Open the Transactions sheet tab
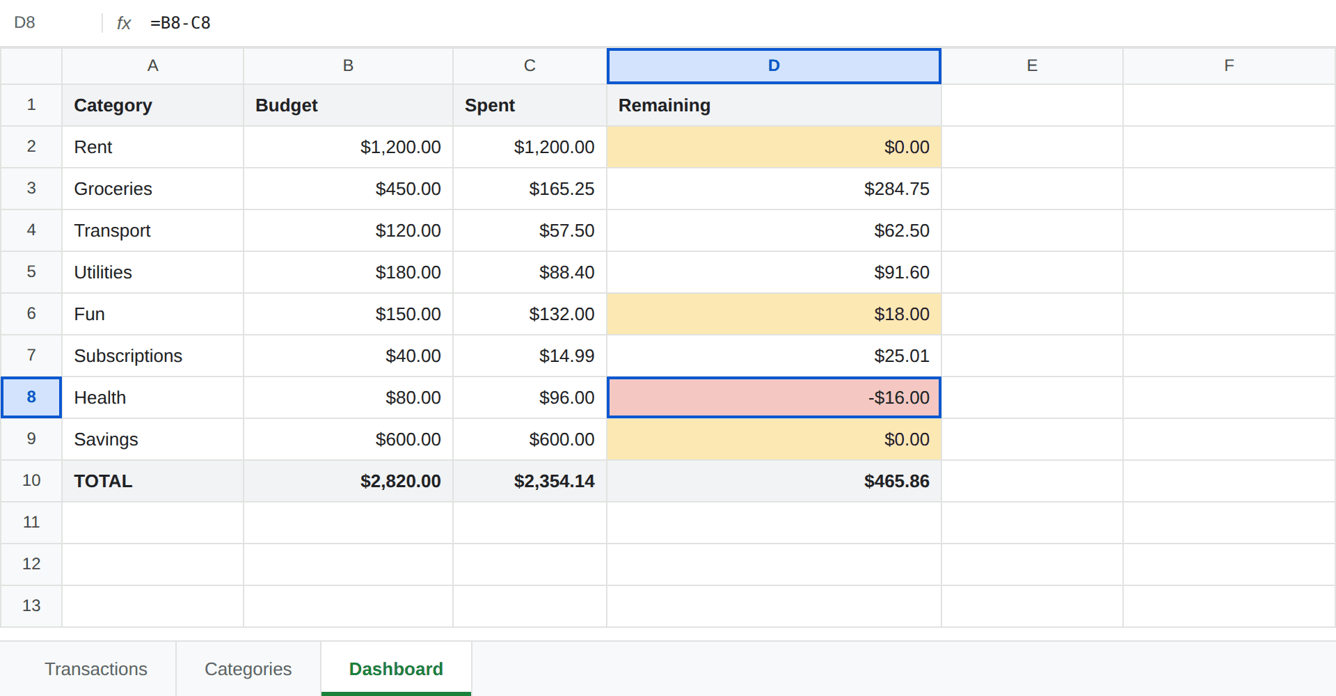The width and height of the screenshot is (1336, 696). (x=96, y=669)
